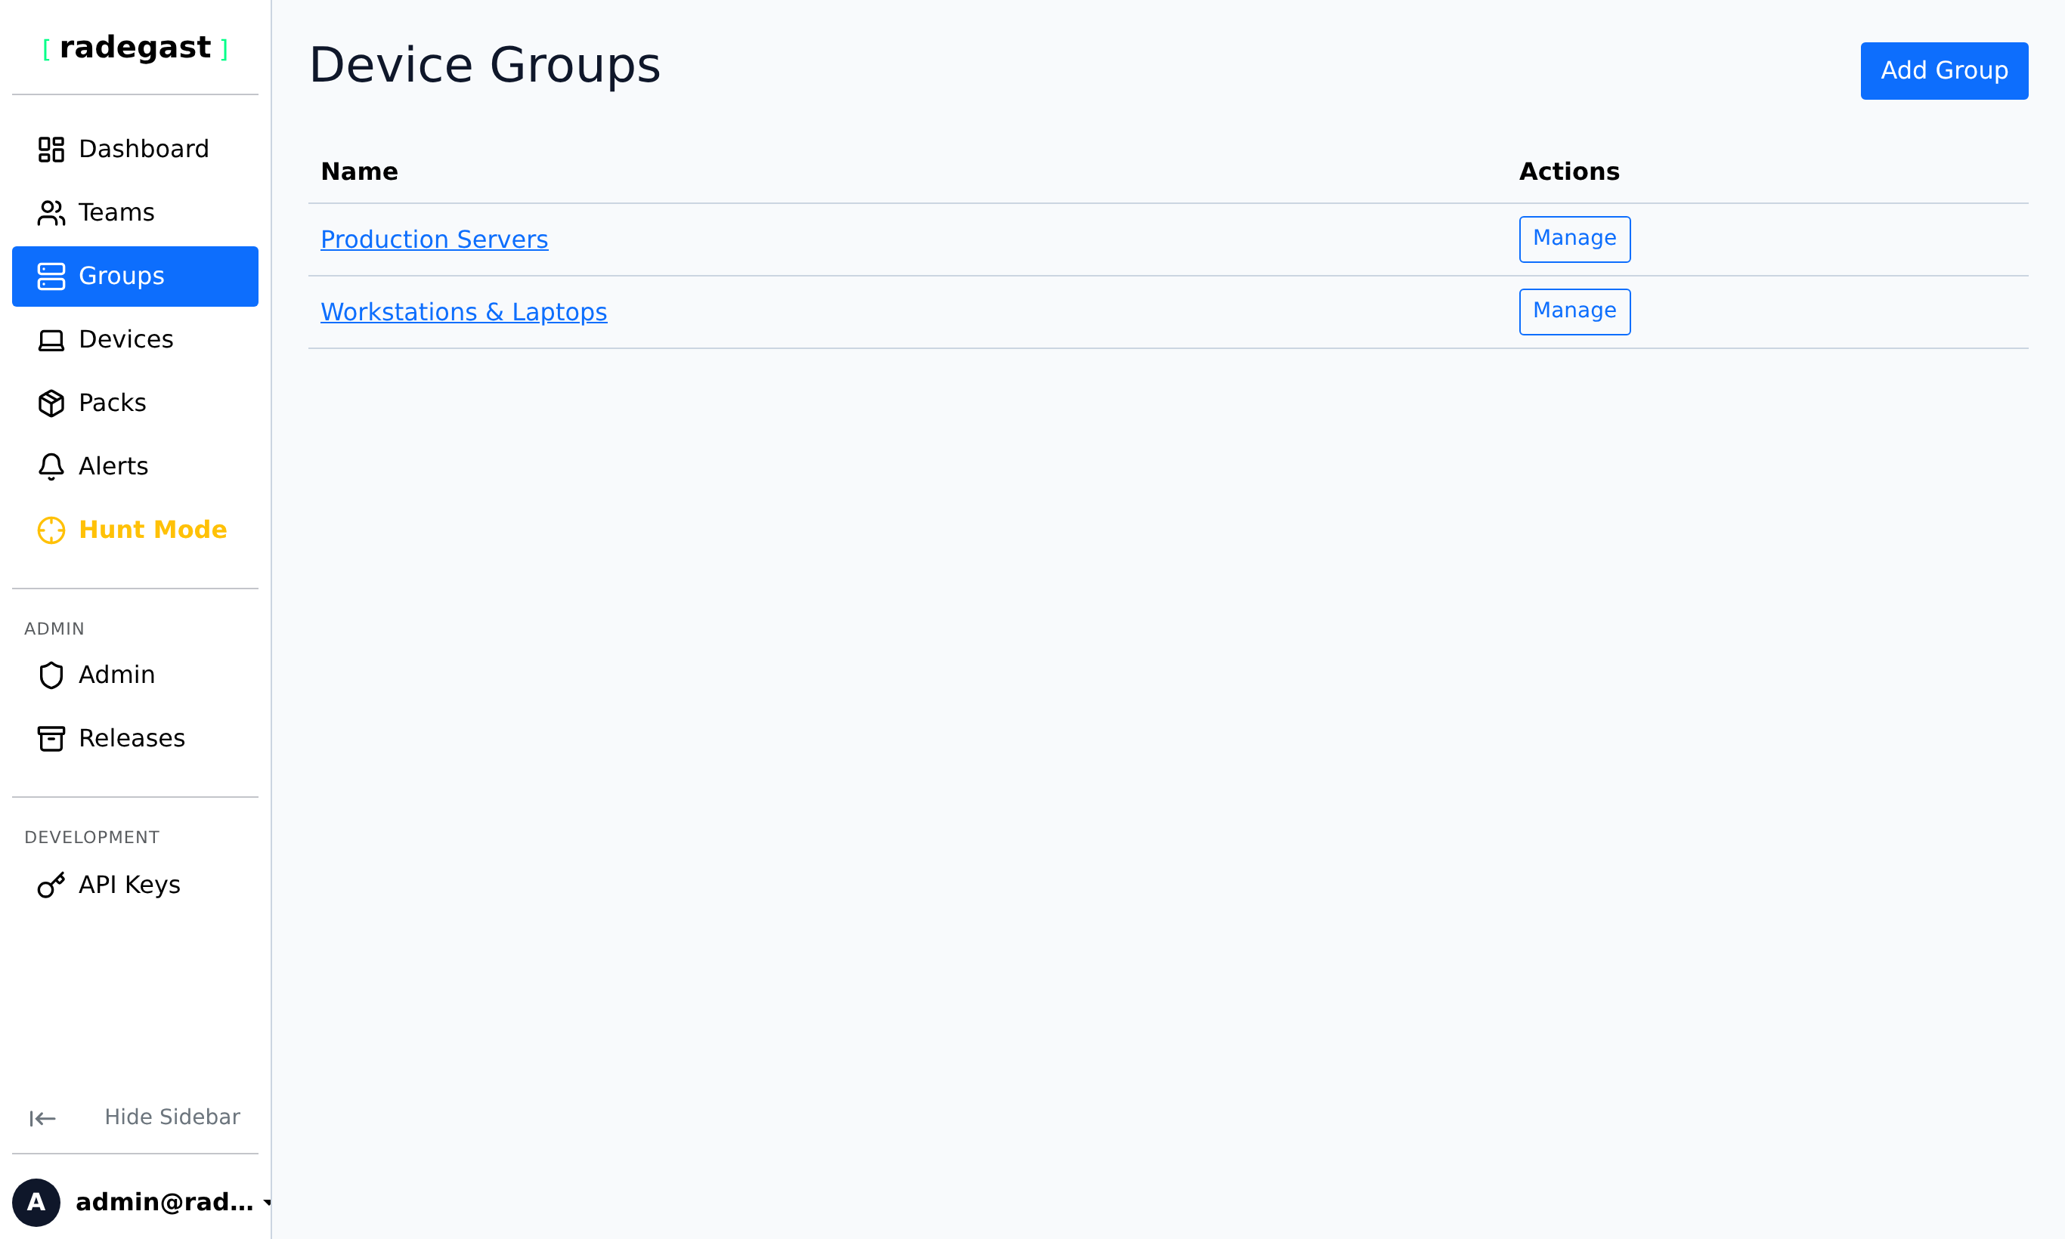The height and width of the screenshot is (1239, 2065).
Task: Click the Packs box icon
Action: point(51,403)
